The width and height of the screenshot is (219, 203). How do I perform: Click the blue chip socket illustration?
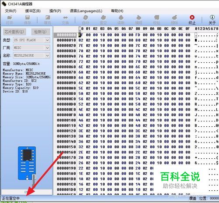[x=27, y=163]
